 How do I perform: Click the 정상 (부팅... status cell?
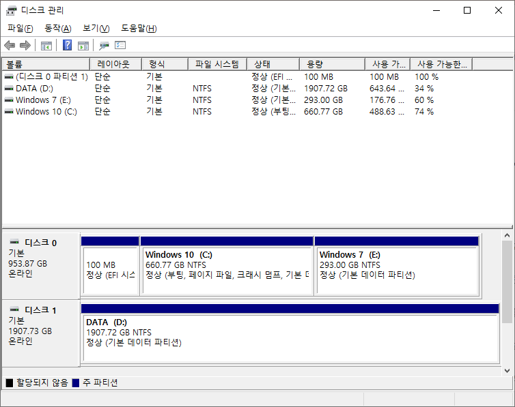coord(273,111)
